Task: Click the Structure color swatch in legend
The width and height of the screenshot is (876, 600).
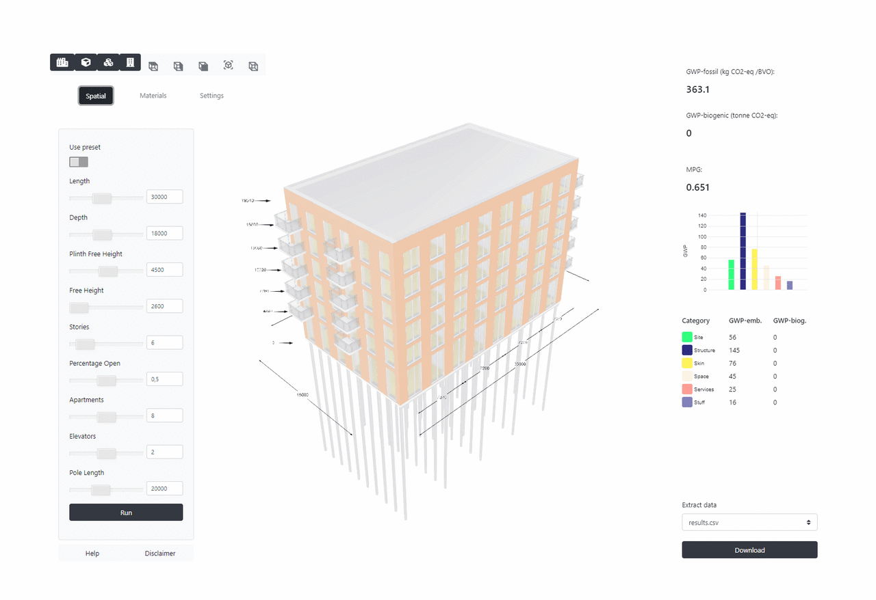Action: click(x=687, y=350)
